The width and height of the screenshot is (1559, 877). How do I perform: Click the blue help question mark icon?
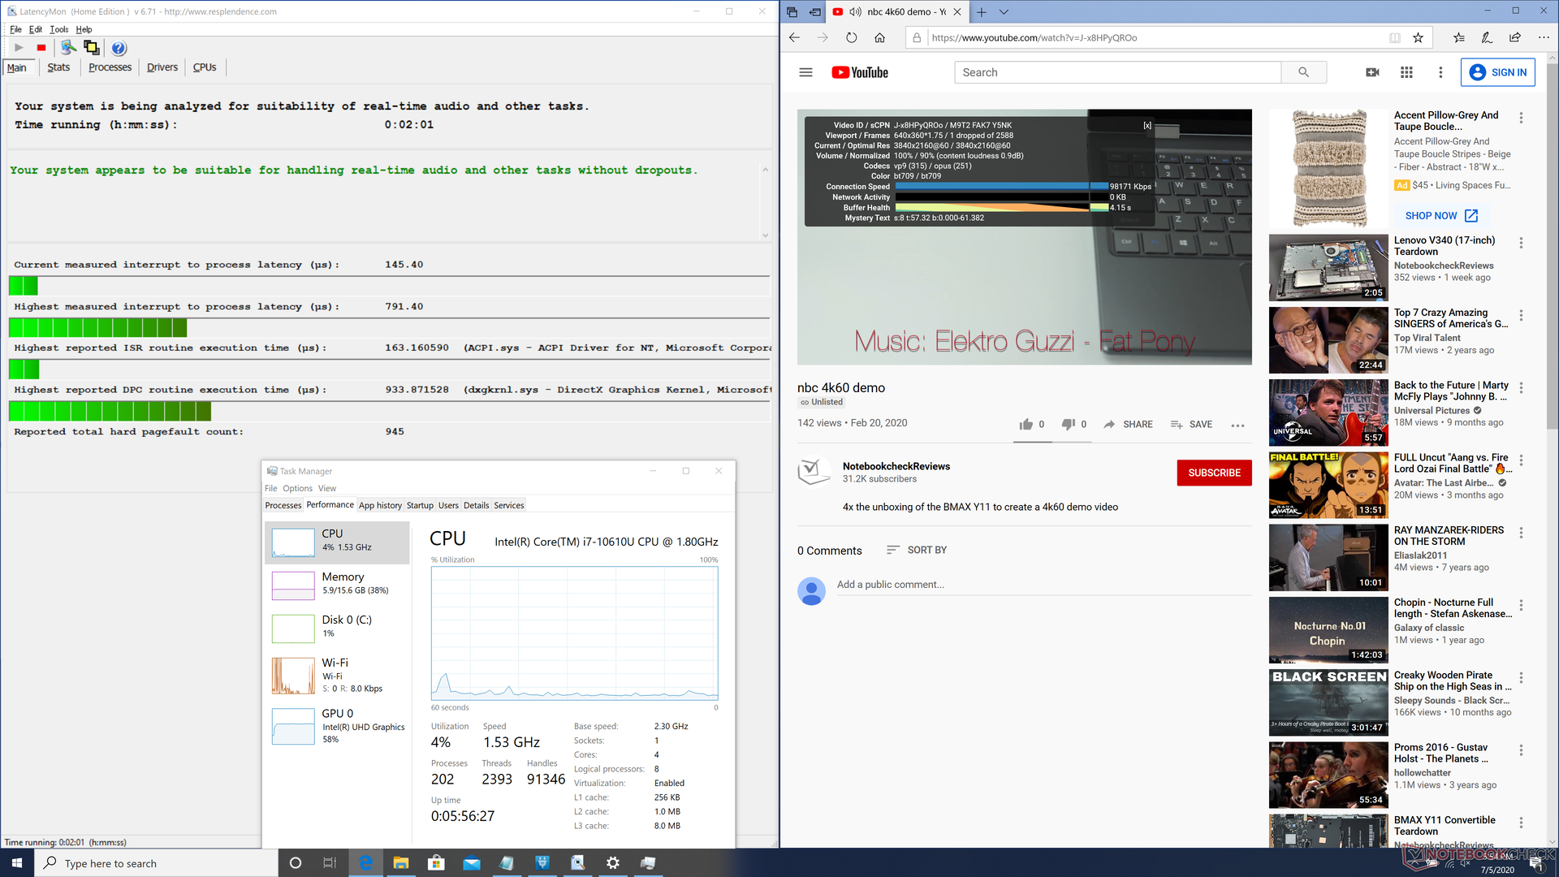pos(119,48)
